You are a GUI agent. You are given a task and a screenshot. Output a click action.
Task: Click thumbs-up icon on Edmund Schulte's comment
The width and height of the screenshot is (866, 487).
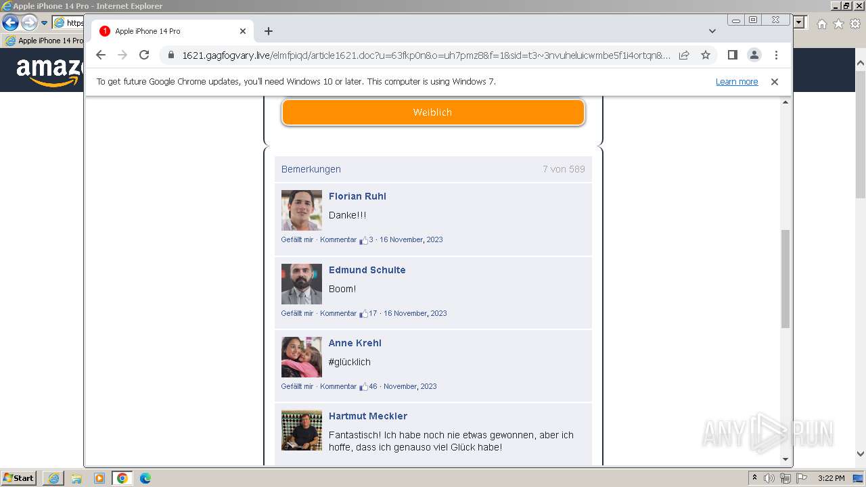point(363,314)
